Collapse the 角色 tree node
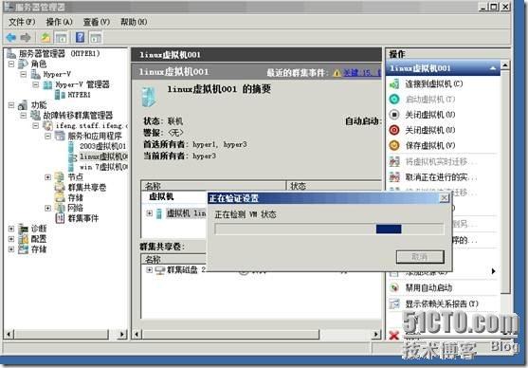Viewport: 528px width, 368px height. (11, 64)
